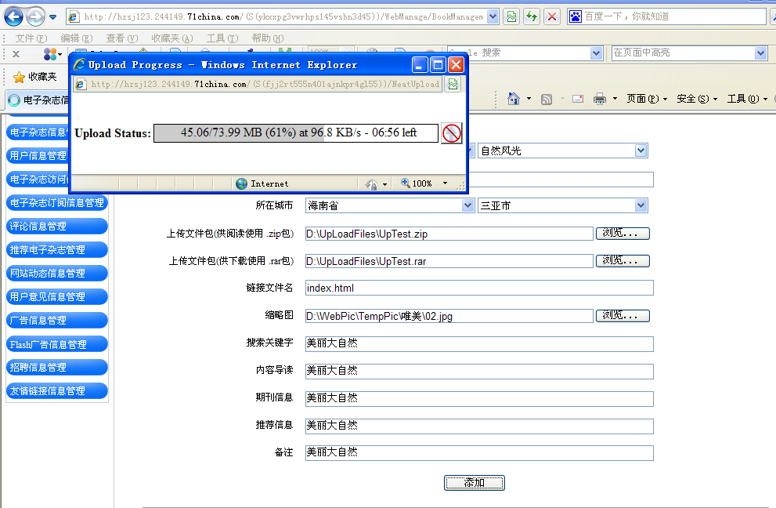Open the 帮助 menu
Screen dimensions: 776x508
tap(268, 38)
